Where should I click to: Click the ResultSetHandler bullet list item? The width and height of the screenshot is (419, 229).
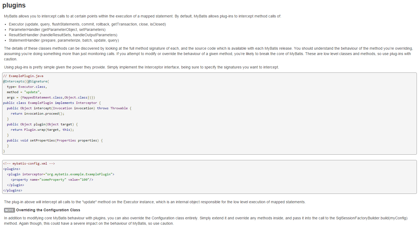click(63, 35)
